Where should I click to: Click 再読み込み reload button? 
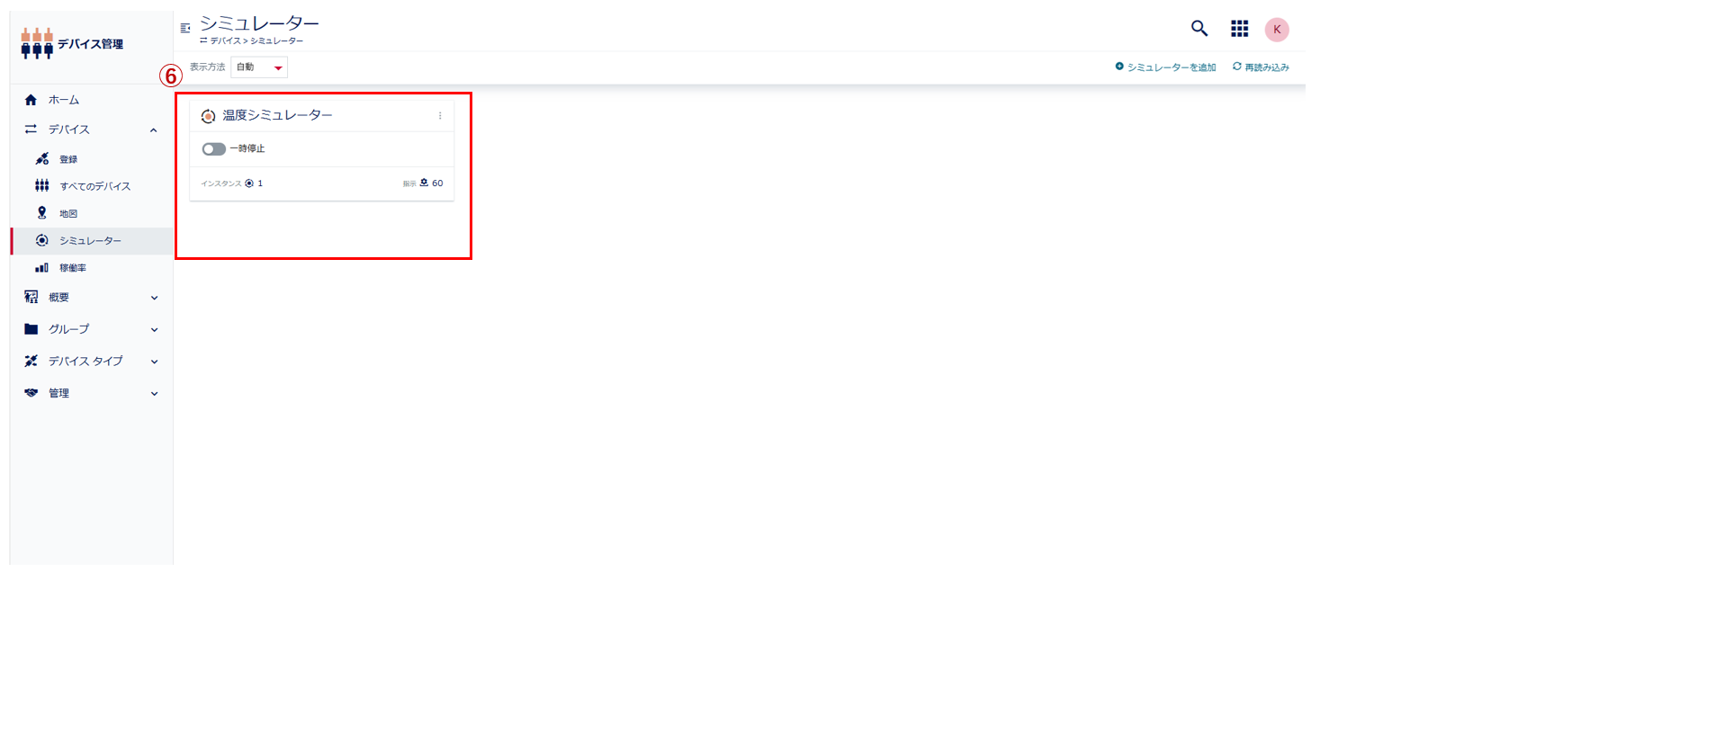(x=1261, y=67)
